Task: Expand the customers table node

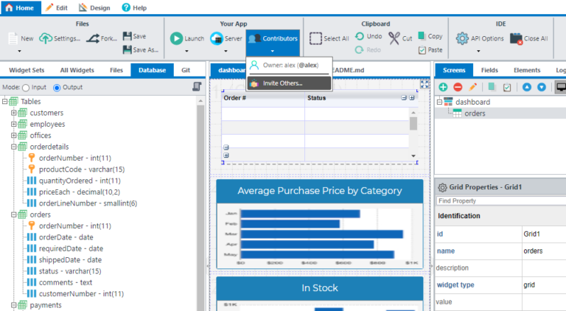Action: click(x=13, y=113)
